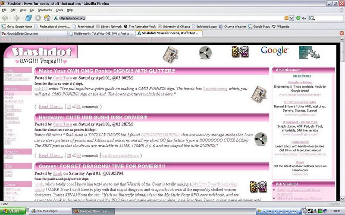
Task: Click the Steam icon in system tray
Action: coord(310,211)
